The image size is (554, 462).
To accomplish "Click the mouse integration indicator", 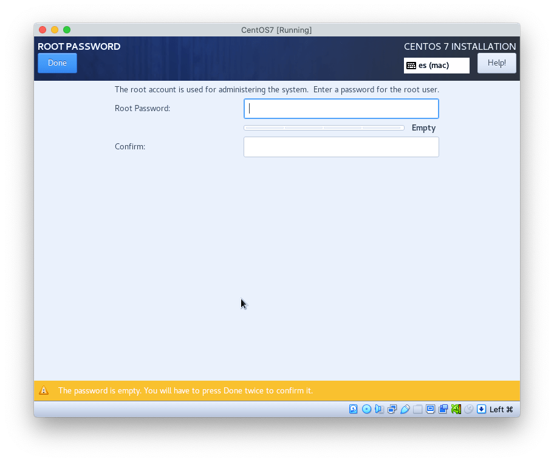I will (x=468, y=409).
